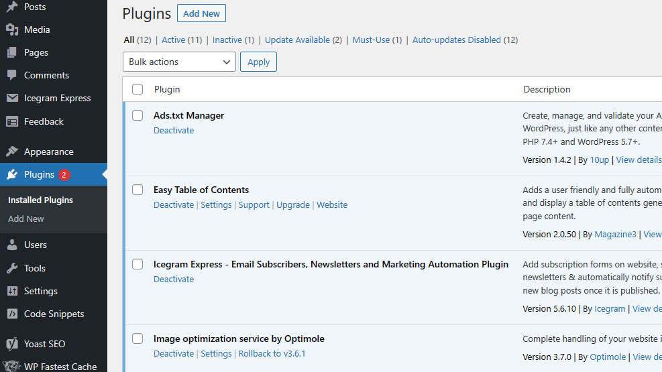Click the Icegram Express envelope icon
The height and width of the screenshot is (372, 662).
pos(12,98)
